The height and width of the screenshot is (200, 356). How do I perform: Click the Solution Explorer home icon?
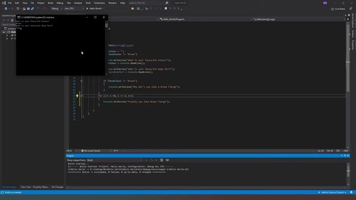pos(12,20)
